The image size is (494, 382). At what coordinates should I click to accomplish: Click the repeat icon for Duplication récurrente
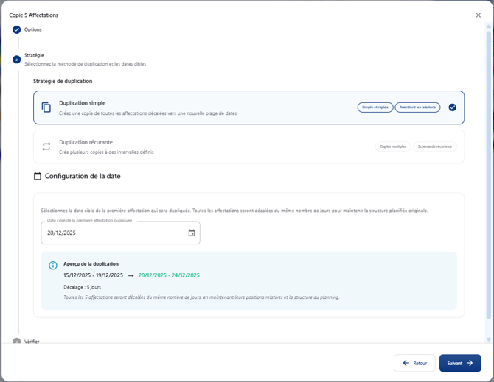pyautogui.click(x=46, y=146)
